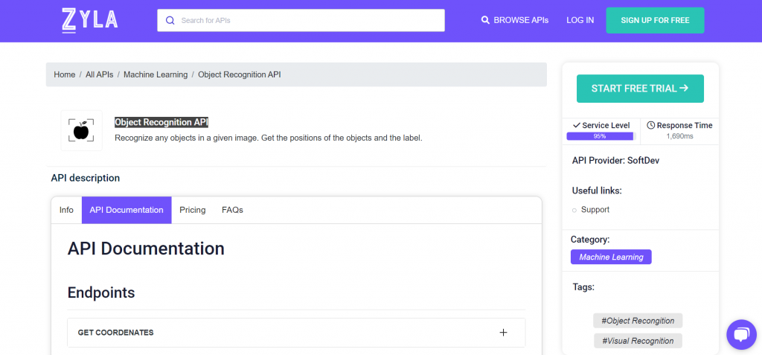The height and width of the screenshot is (355, 762).
Task: Click LOG IN
Action: coord(580,20)
